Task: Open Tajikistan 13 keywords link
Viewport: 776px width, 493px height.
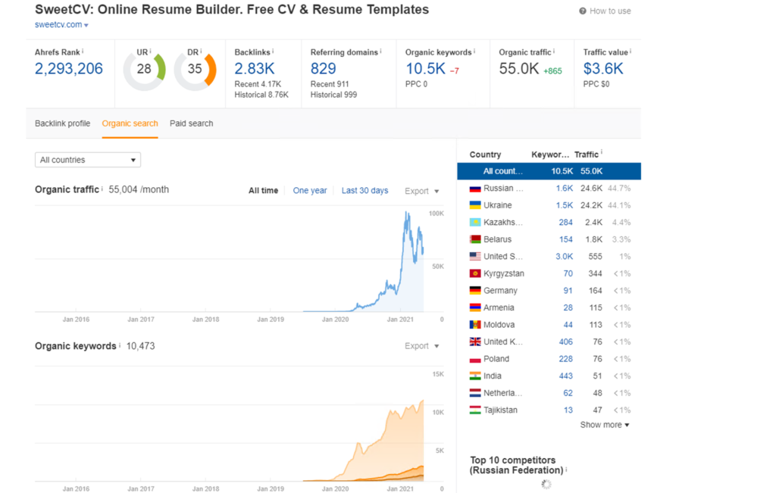Action: tap(568, 410)
